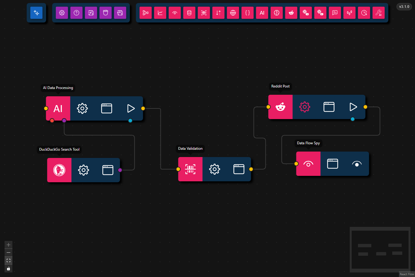Click the purple bucket clear icon

[x=106, y=13]
